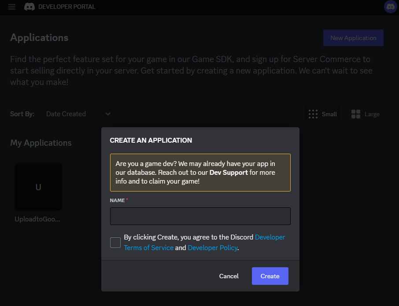Click the CREATE AN APPLICATION dialog title
Viewport: 399px width, 306px height.
(151, 140)
